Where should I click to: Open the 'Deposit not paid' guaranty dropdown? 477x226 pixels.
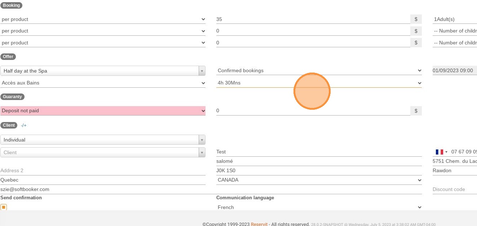click(x=103, y=110)
